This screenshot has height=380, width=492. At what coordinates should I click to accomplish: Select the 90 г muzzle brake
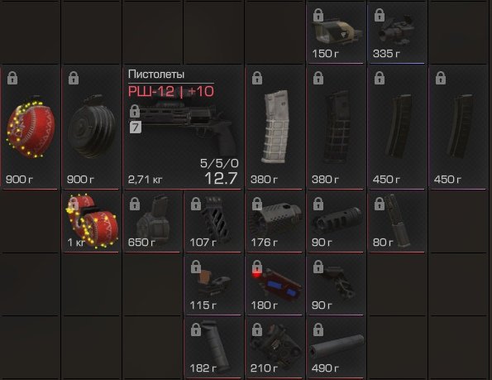(x=336, y=222)
